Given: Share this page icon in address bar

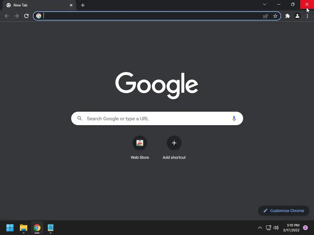Looking at the screenshot, I should point(266,16).
